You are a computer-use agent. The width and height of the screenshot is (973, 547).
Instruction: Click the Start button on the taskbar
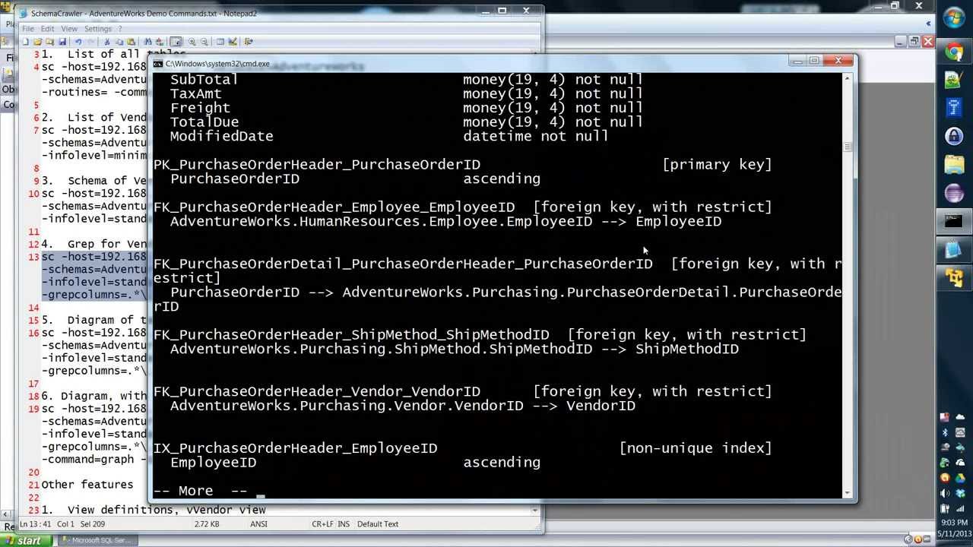pos(27,540)
